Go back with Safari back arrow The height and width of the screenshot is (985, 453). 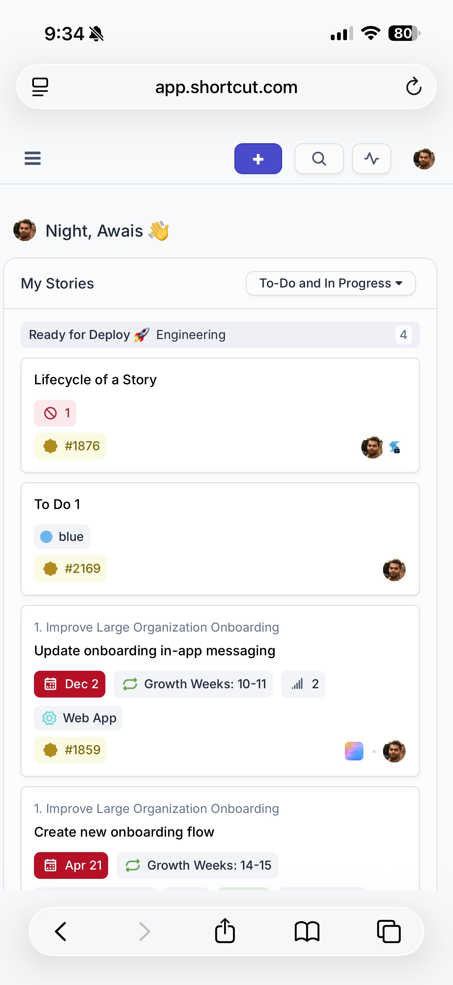click(x=61, y=931)
